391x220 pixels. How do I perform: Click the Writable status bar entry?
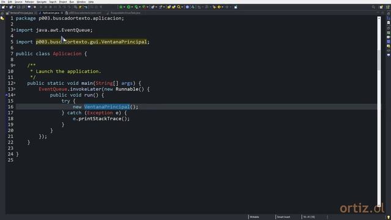click(254, 217)
